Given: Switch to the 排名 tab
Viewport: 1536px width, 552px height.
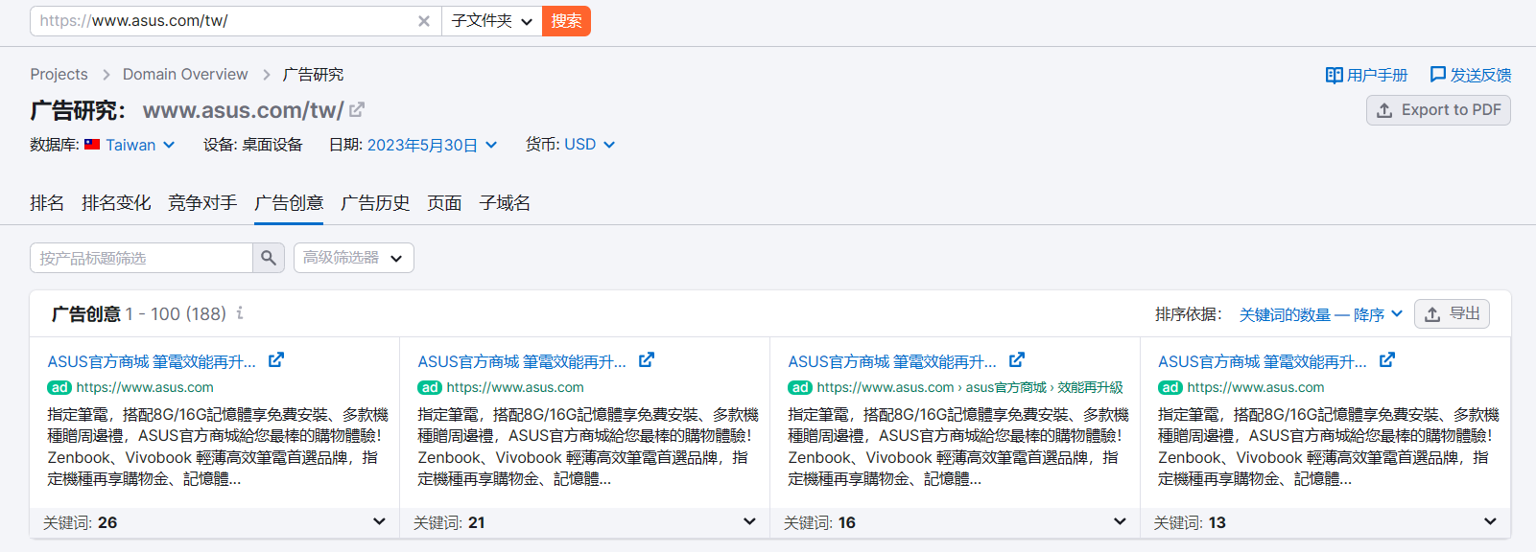Looking at the screenshot, I should pyautogui.click(x=47, y=203).
